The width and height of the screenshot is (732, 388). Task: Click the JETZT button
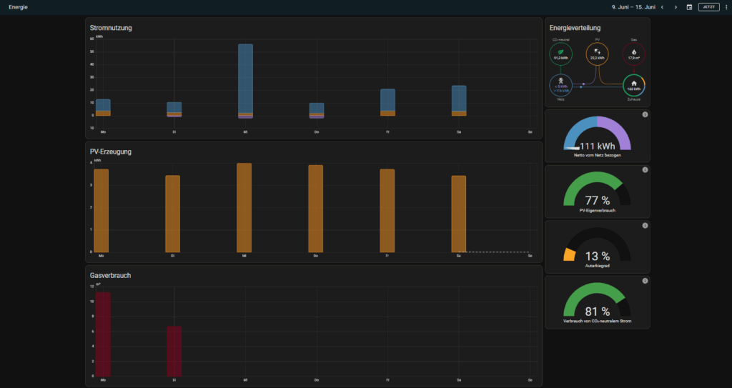pyautogui.click(x=708, y=7)
